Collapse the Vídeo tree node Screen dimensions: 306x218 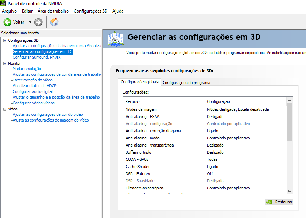coord(5,109)
